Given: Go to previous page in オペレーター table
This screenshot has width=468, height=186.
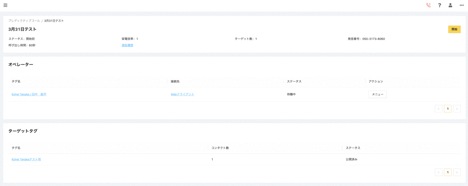Looking at the screenshot, I should pos(438,109).
